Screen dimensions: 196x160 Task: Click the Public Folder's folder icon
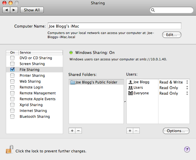(73, 82)
